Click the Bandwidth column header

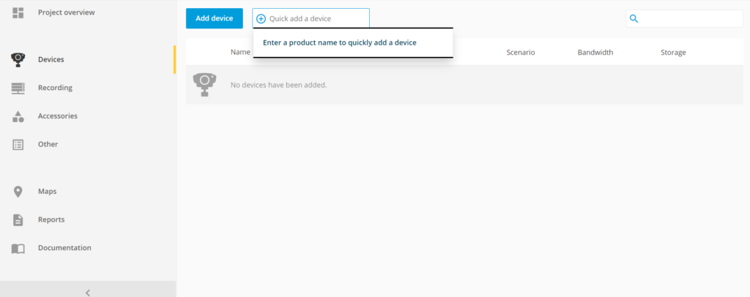(x=595, y=53)
